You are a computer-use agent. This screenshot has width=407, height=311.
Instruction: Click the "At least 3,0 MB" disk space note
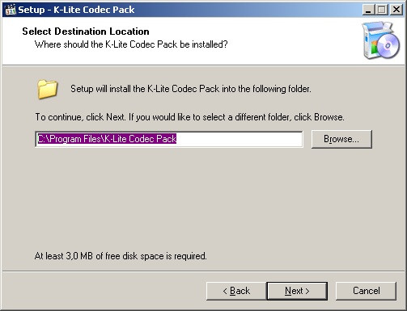coord(121,256)
